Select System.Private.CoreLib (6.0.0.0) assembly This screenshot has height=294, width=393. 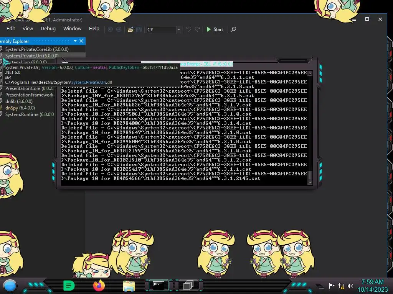point(37,49)
